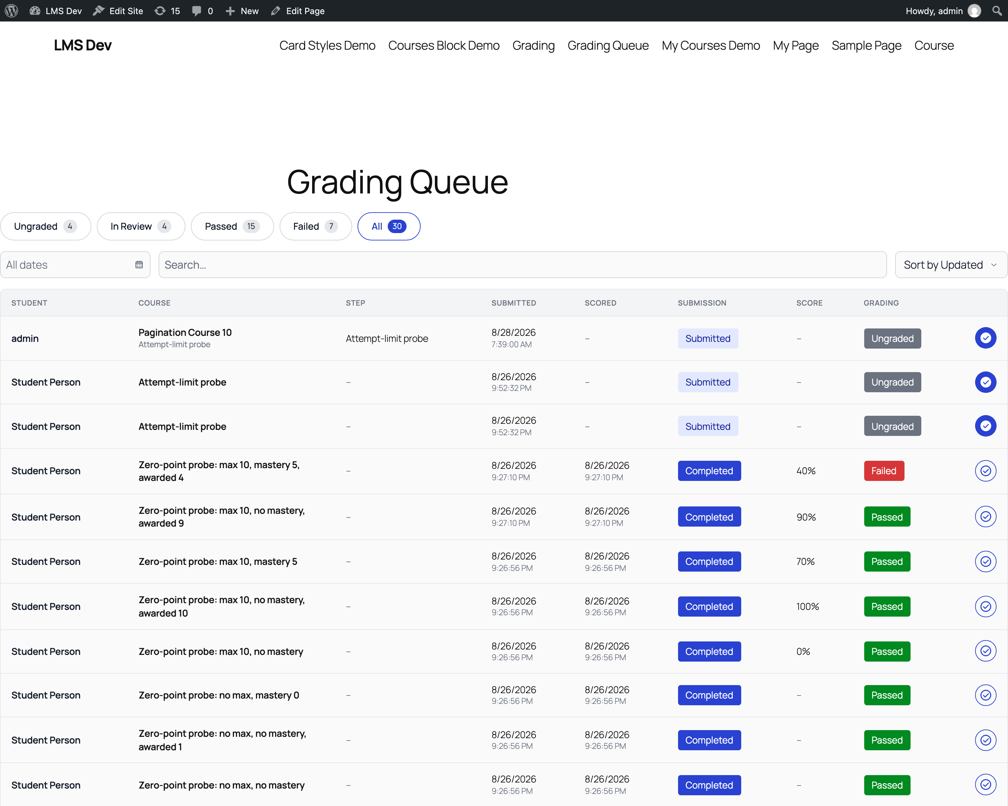Click check icon for 70% Passed row
The width and height of the screenshot is (1008, 806).
coord(985,561)
